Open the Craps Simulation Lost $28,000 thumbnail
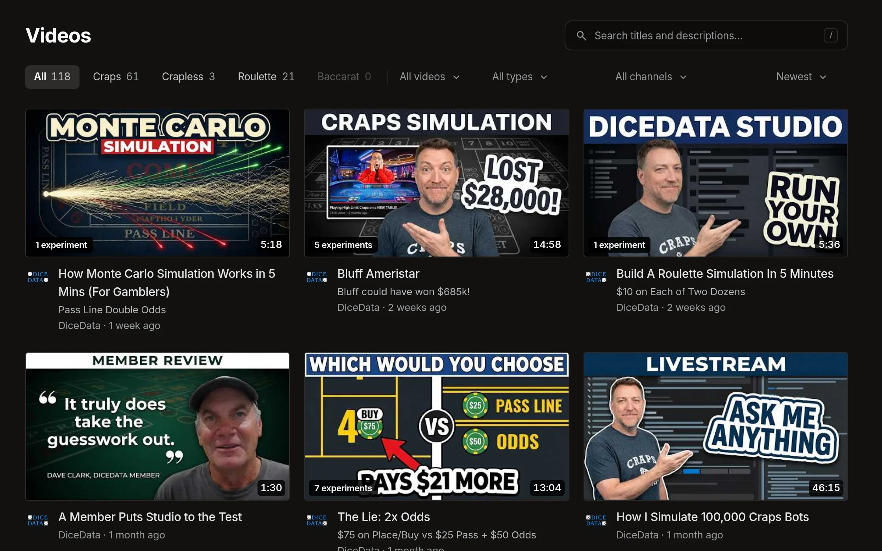Image resolution: width=882 pixels, height=551 pixels. pos(437,183)
